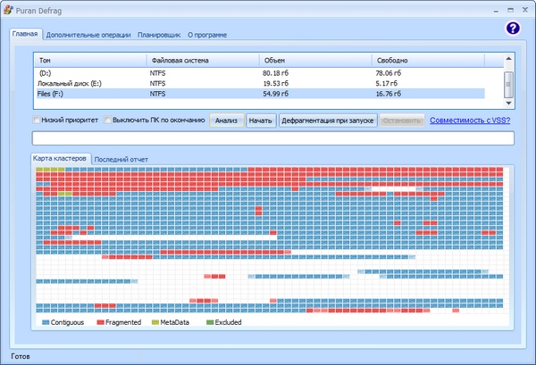
Task: Click the red Fragmented legend swatch
Action: click(x=101, y=321)
